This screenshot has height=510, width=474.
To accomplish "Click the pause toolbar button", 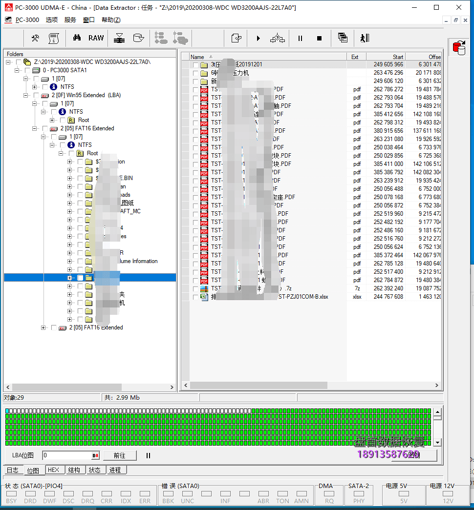I will pyautogui.click(x=300, y=39).
